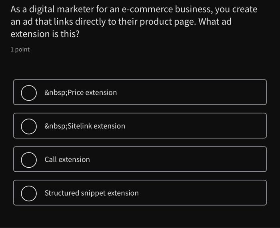Click the word "e-commerce" in the question
Viewport: 280px width, 228px height.
click(x=149, y=9)
